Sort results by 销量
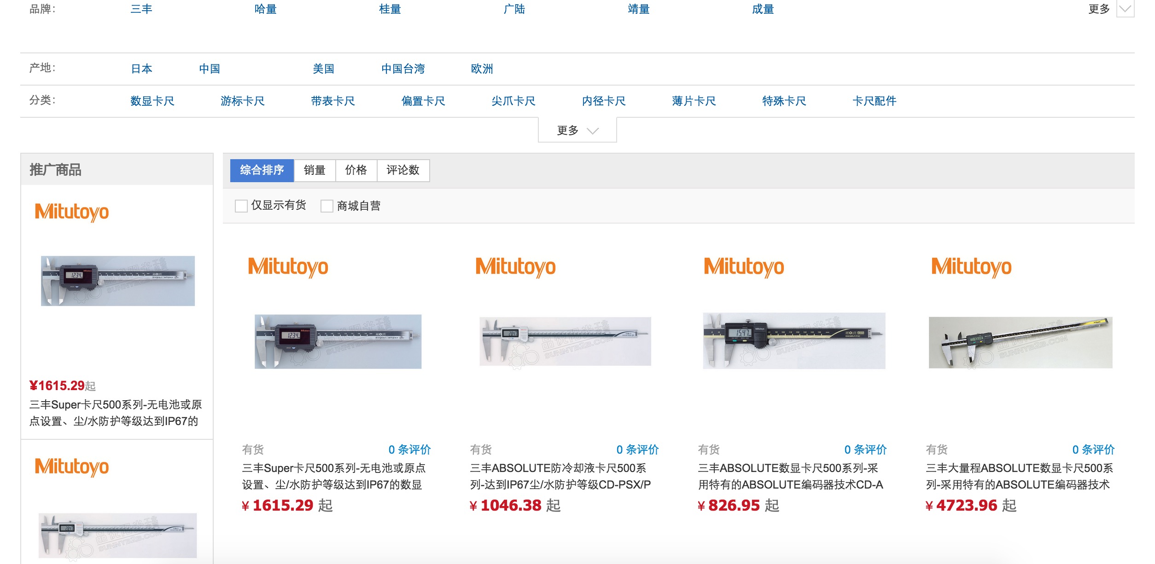Image resolution: width=1155 pixels, height=564 pixels. click(315, 170)
